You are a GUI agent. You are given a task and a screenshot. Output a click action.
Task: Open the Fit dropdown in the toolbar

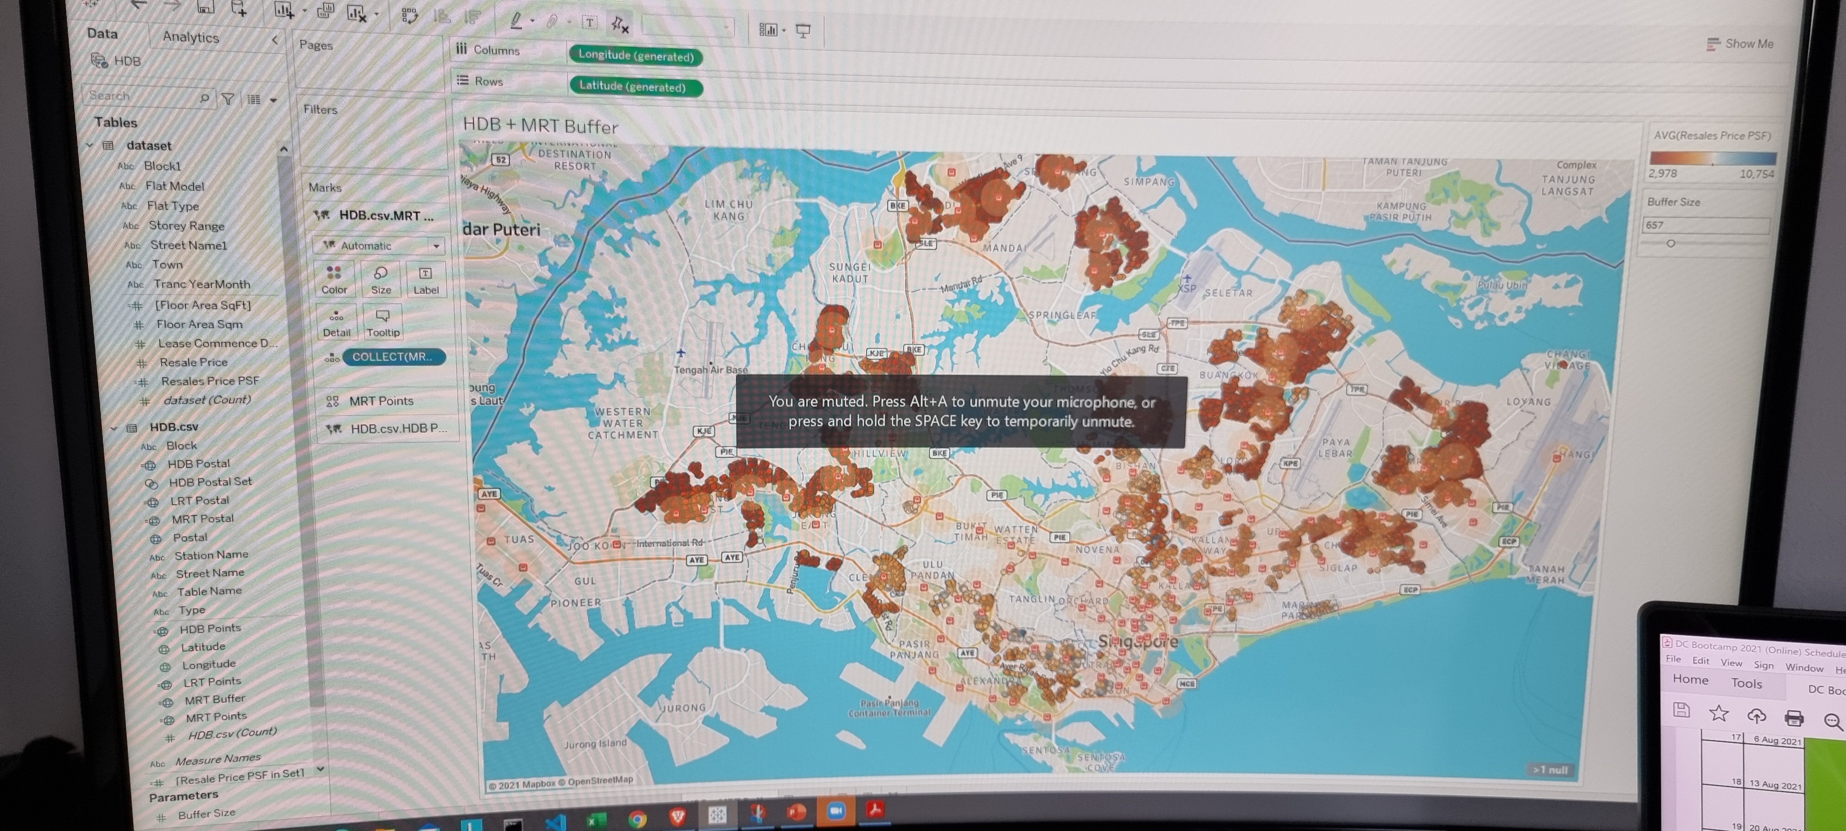[689, 26]
